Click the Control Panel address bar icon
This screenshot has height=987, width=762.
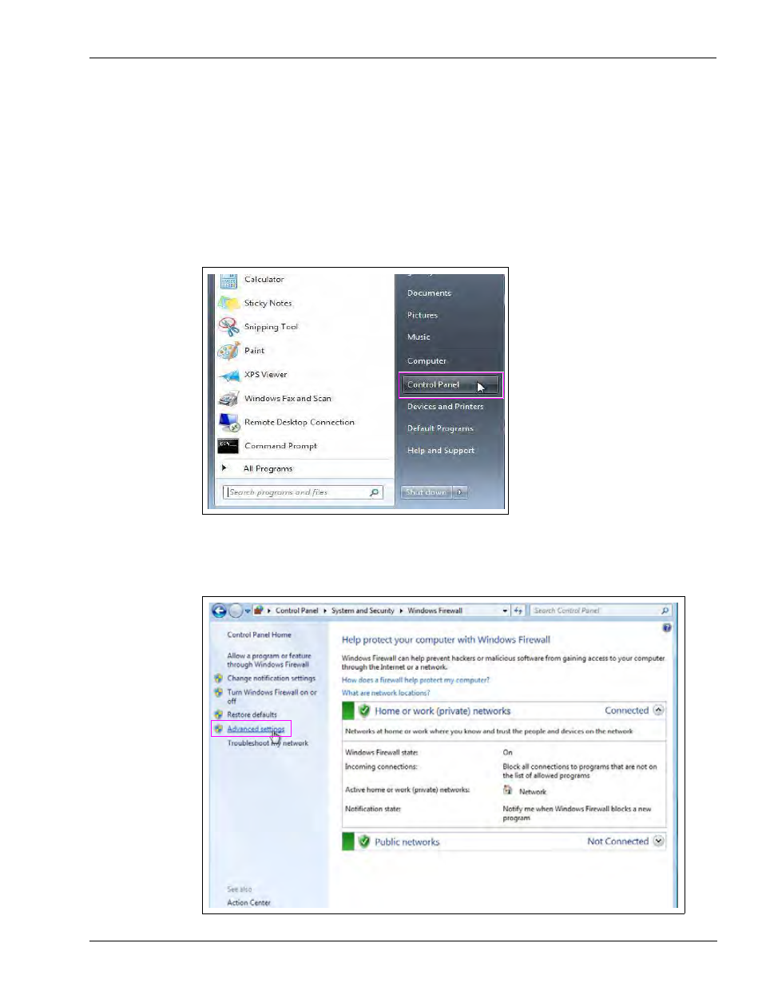259,611
